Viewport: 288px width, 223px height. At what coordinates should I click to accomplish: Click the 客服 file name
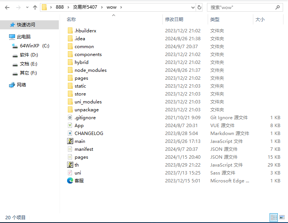point(79,181)
